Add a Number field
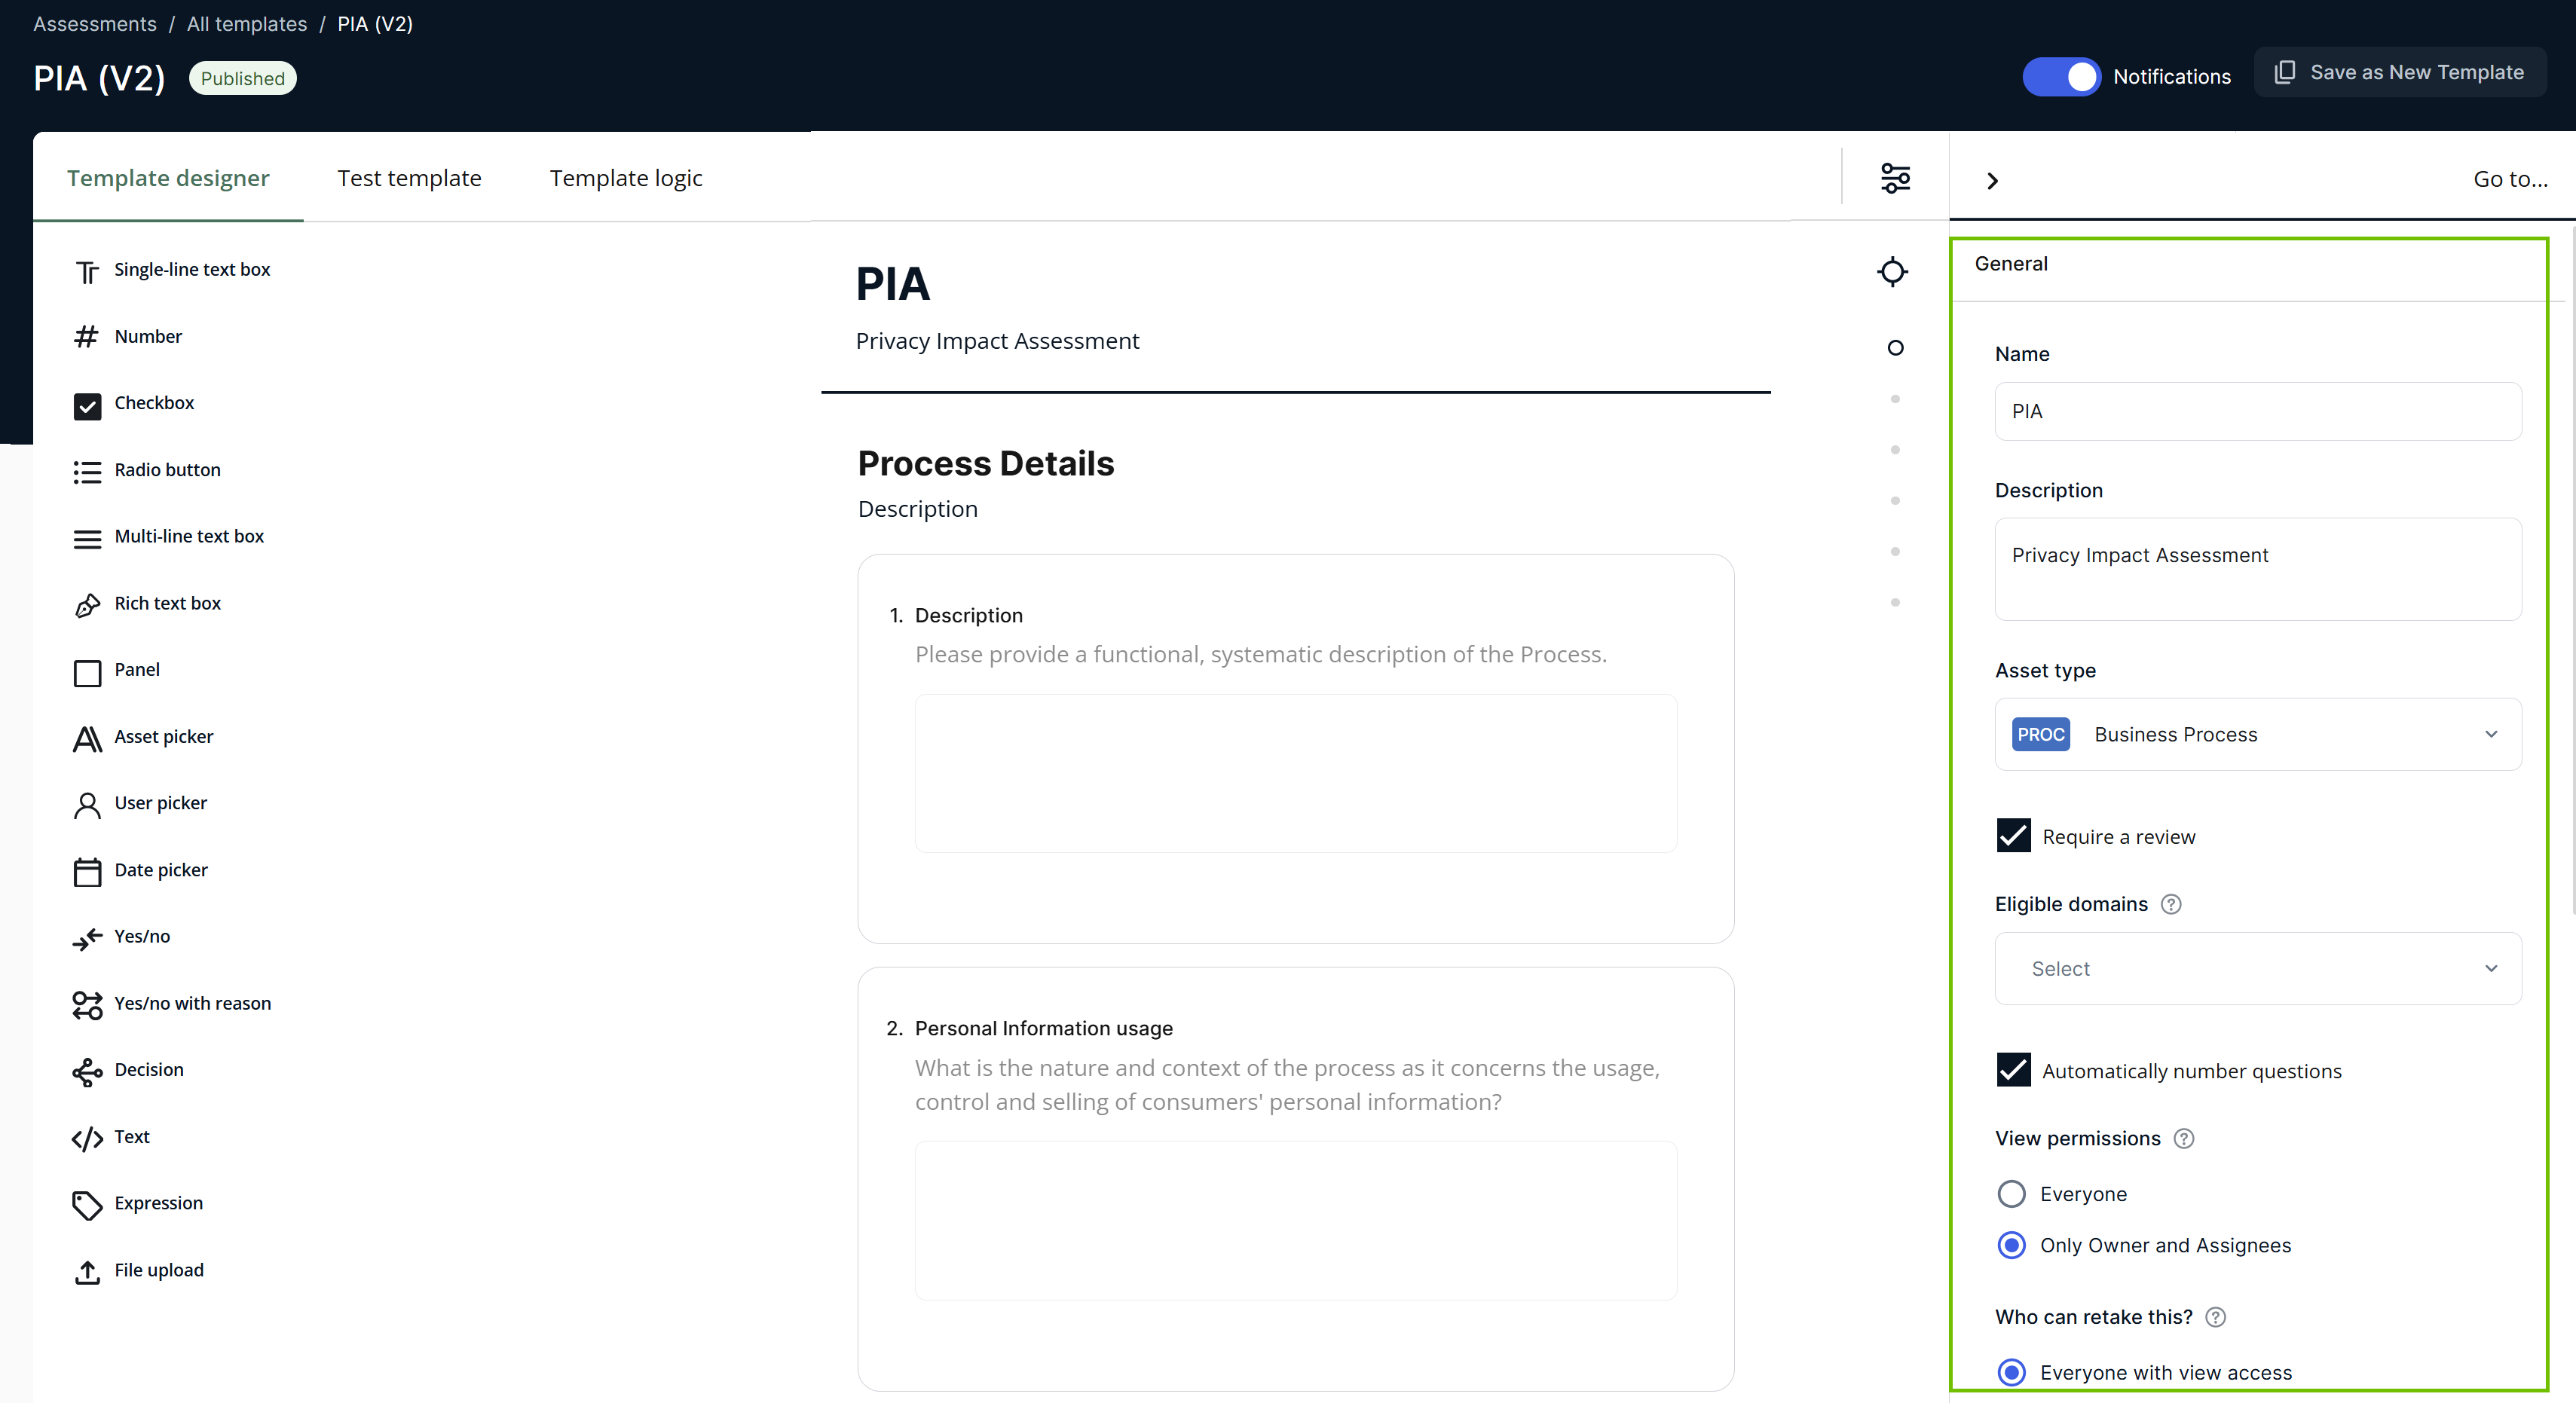Viewport: 2576px width, 1403px height. click(148, 336)
